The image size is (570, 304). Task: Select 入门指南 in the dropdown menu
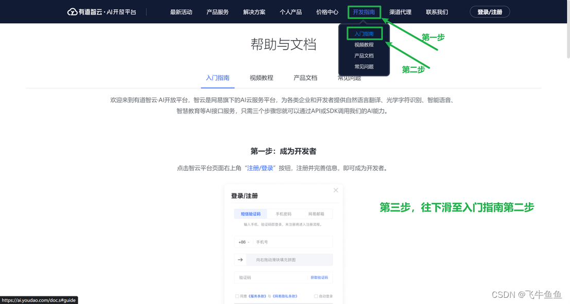pos(364,34)
